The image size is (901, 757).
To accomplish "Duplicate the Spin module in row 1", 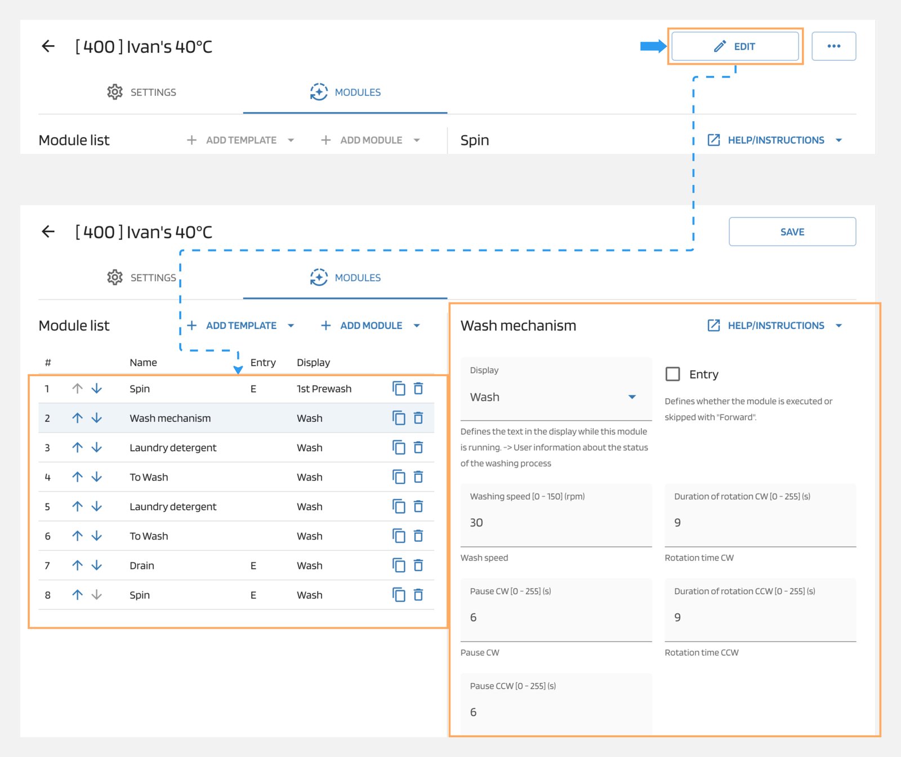I will [399, 389].
